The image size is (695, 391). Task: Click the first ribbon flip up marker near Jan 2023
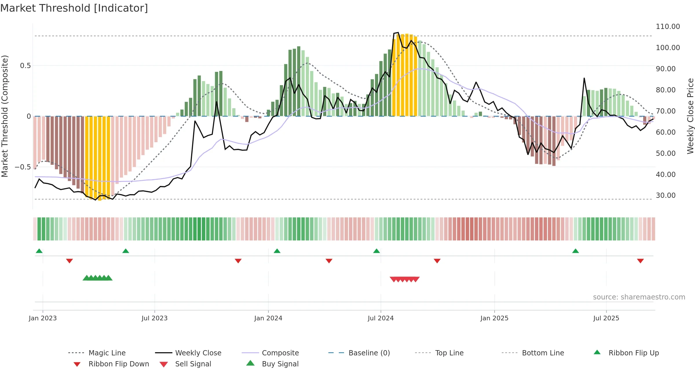point(39,251)
